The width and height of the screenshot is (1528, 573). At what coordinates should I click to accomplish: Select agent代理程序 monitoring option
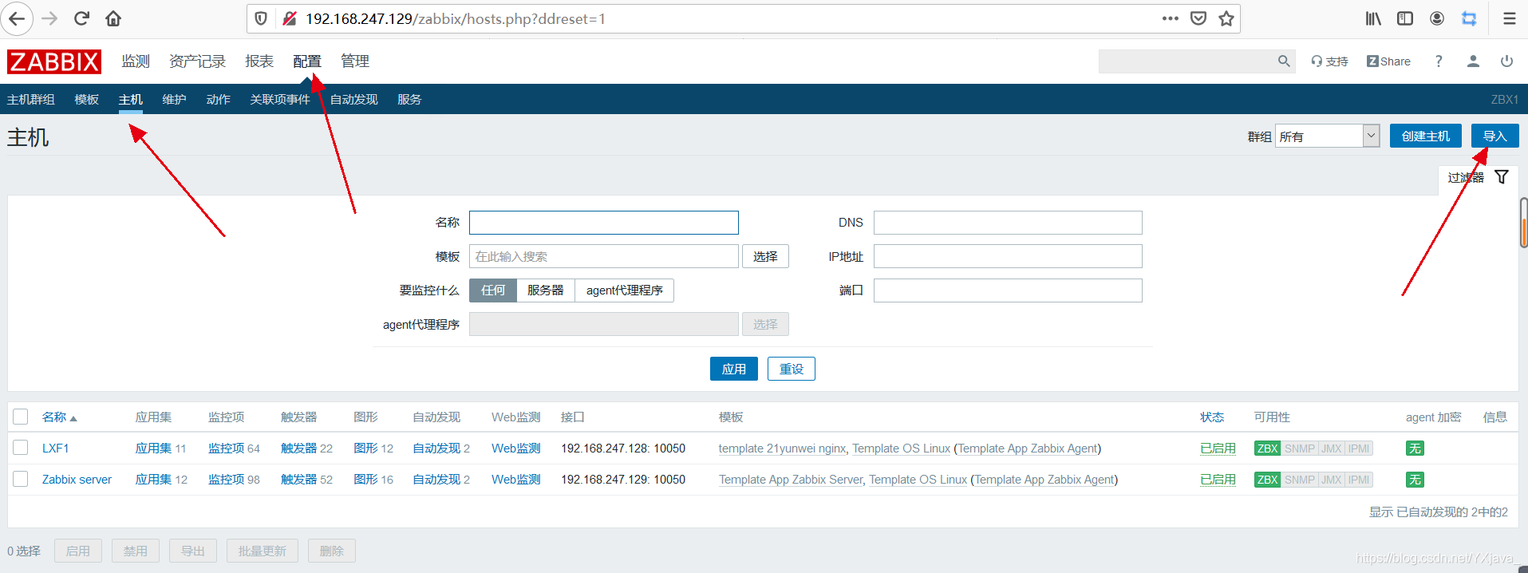(x=625, y=290)
